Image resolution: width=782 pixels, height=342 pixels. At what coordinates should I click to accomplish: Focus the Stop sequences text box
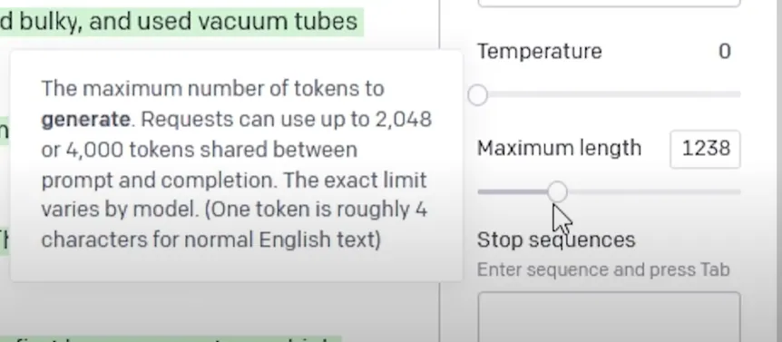pos(609,318)
